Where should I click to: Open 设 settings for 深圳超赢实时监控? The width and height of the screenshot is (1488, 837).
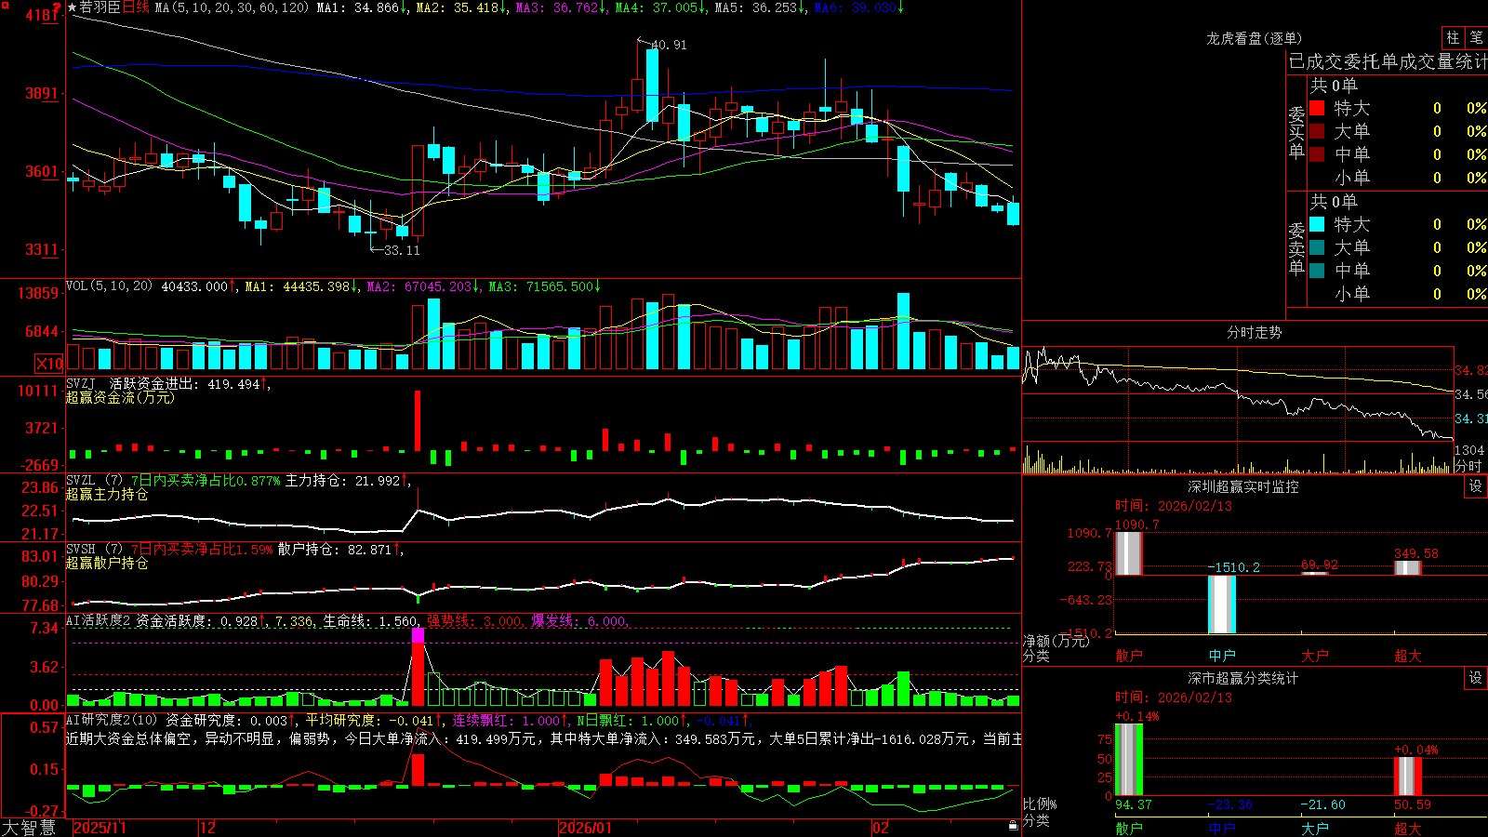tap(1476, 486)
